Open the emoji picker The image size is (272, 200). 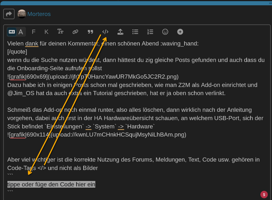click(165, 32)
